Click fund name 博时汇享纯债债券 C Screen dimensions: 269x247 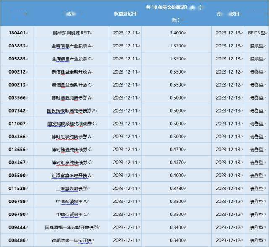[x=72, y=163]
